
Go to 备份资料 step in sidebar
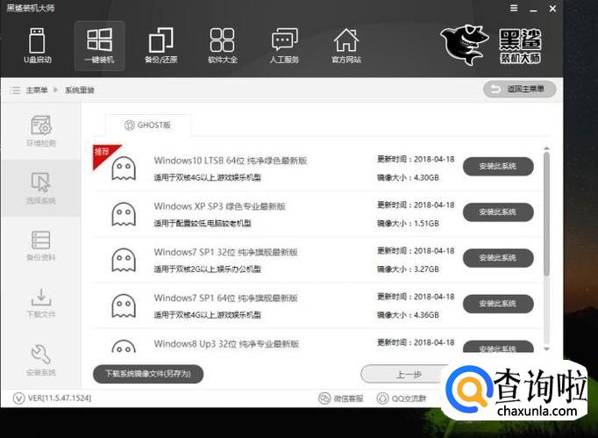(41, 246)
